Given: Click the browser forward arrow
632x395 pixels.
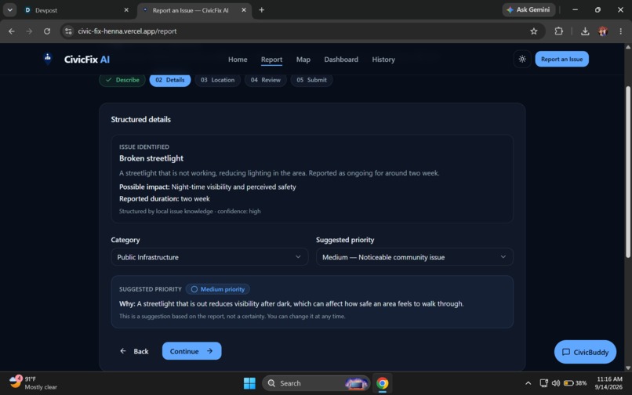Looking at the screenshot, I should pos(29,31).
